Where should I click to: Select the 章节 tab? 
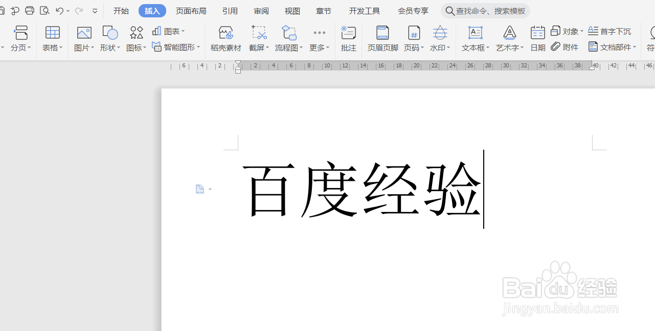(x=324, y=11)
